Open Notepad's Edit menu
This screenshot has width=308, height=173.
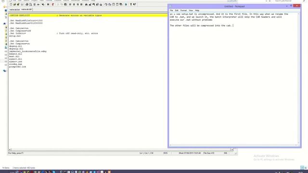click(177, 11)
